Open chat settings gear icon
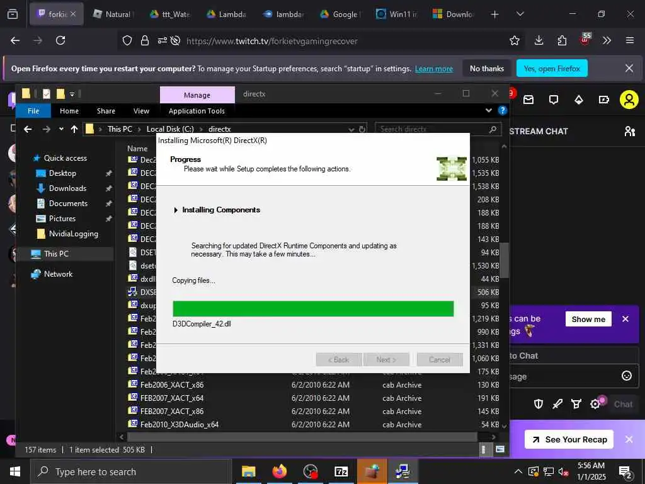The width and height of the screenshot is (645, 484). 595,404
